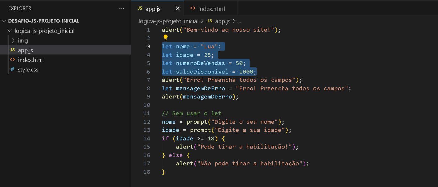Collapse the DESAFIO-JS-PROJETO_INICIAL root folder
This screenshot has width=438, height=187.
click(x=4, y=21)
